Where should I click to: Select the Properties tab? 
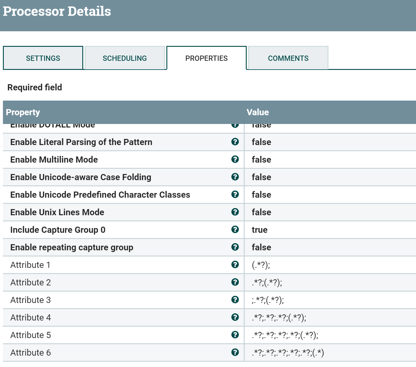[x=206, y=58]
